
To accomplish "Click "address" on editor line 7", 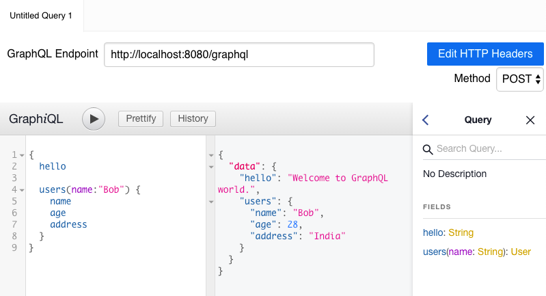I will pyautogui.click(x=68, y=225).
